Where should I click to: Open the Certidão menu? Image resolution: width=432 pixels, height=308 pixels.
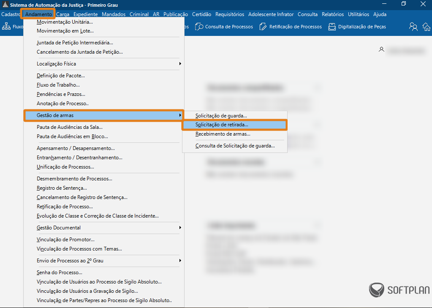202,14
